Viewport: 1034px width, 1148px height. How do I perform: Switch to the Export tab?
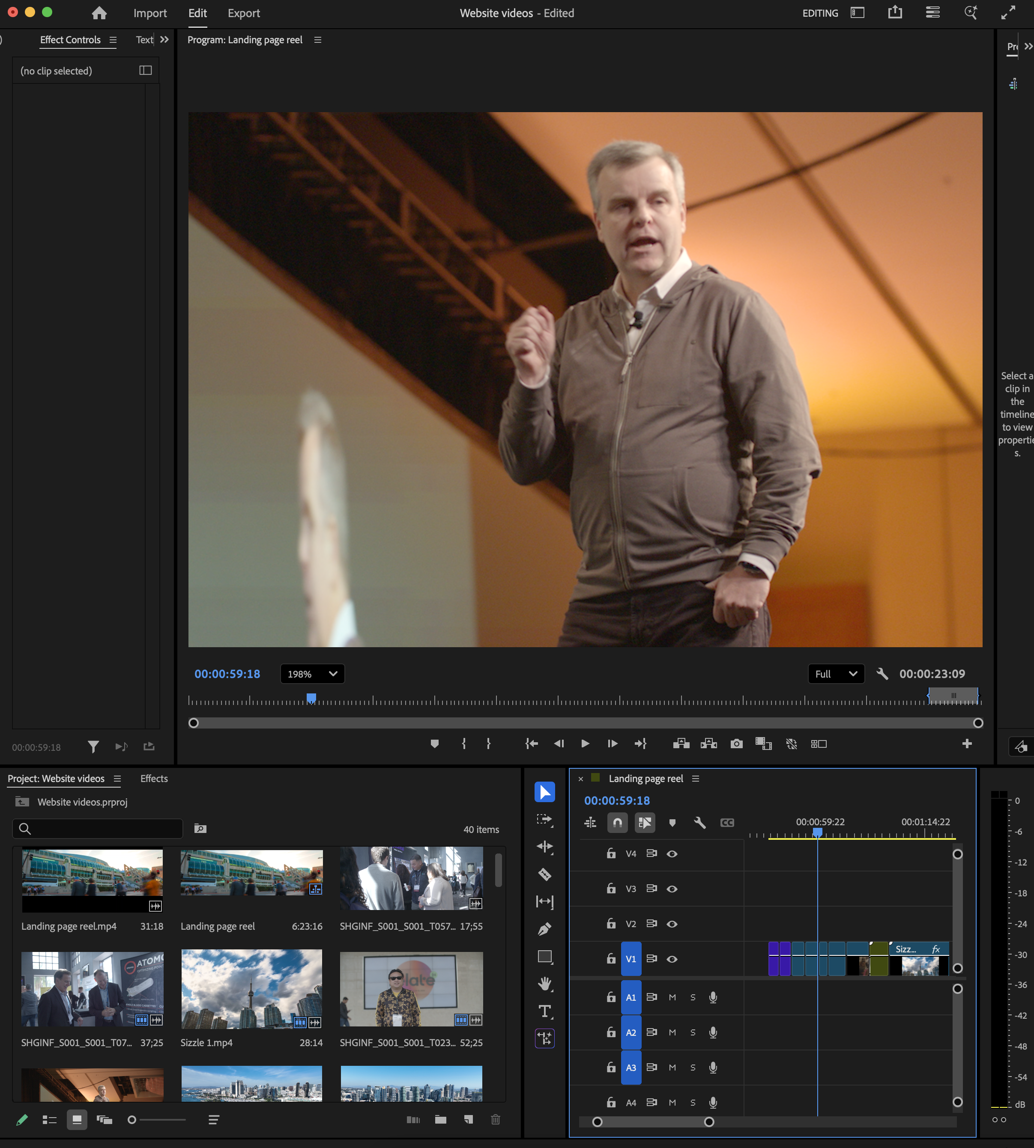click(244, 13)
